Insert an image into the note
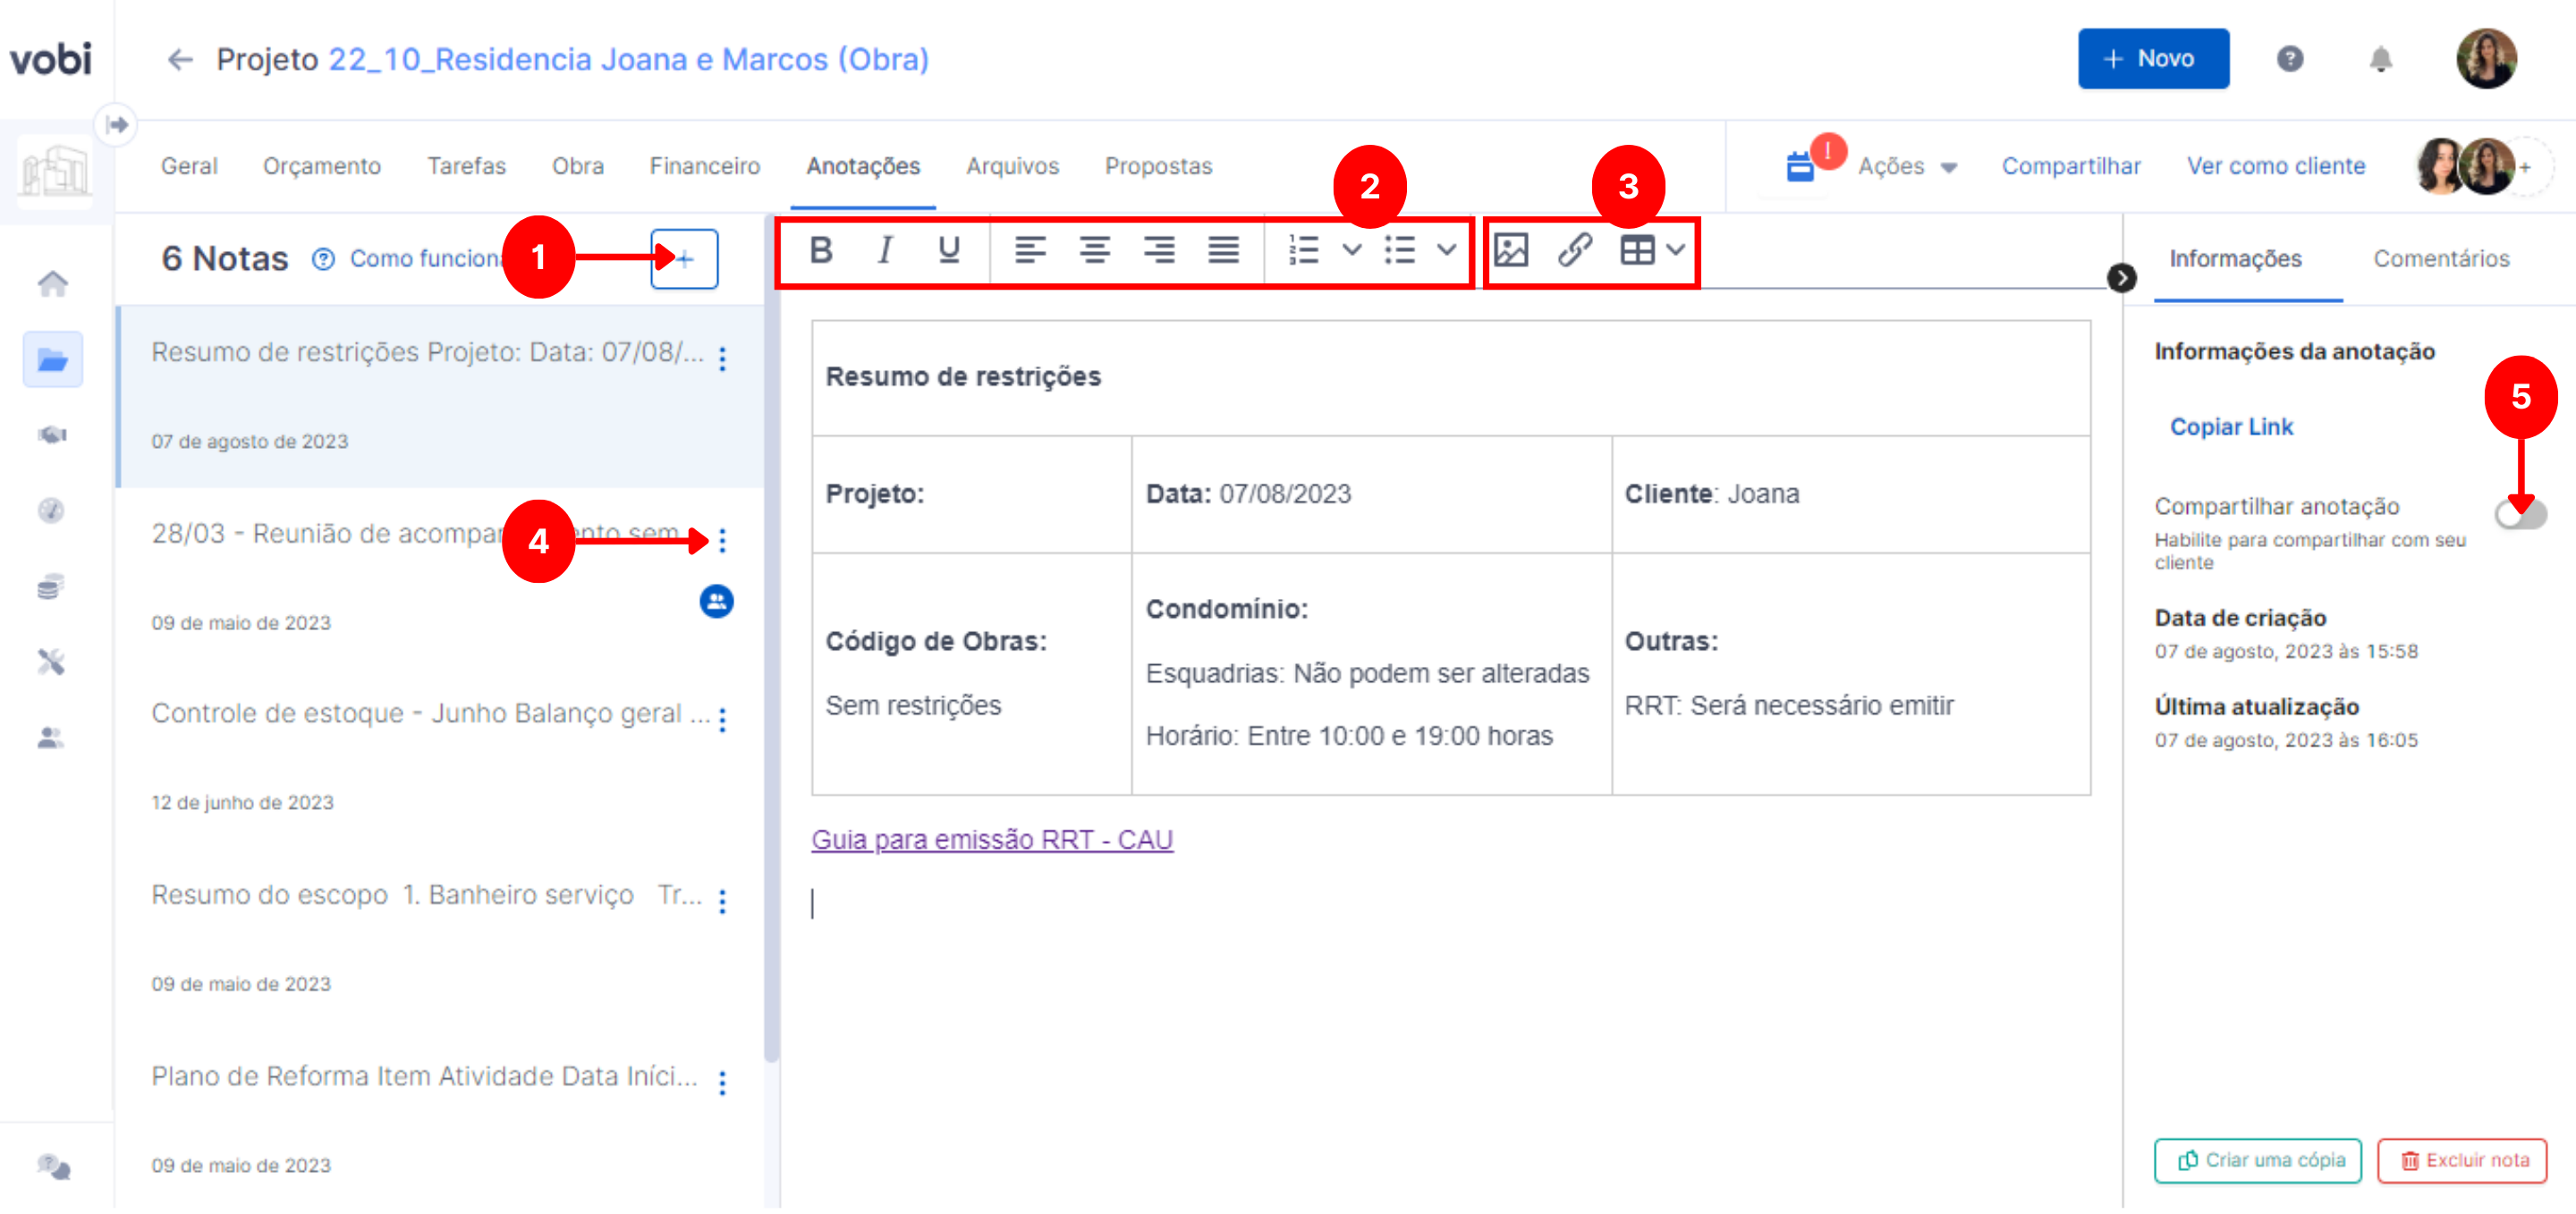Screen dimensions: 2576x1214 pos(1510,251)
